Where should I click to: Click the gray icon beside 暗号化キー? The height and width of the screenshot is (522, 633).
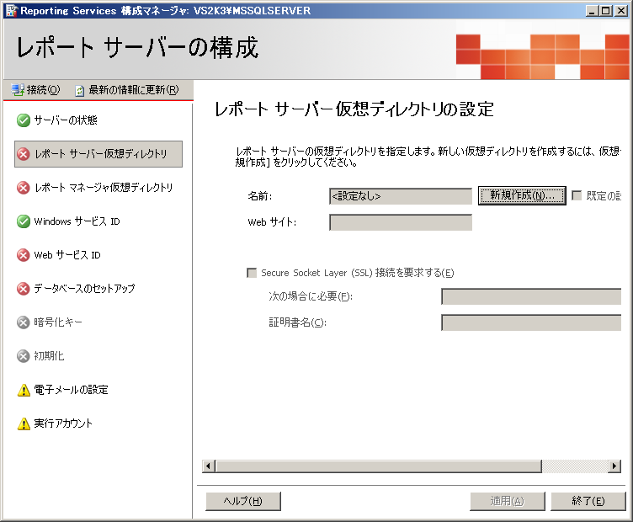point(24,322)
